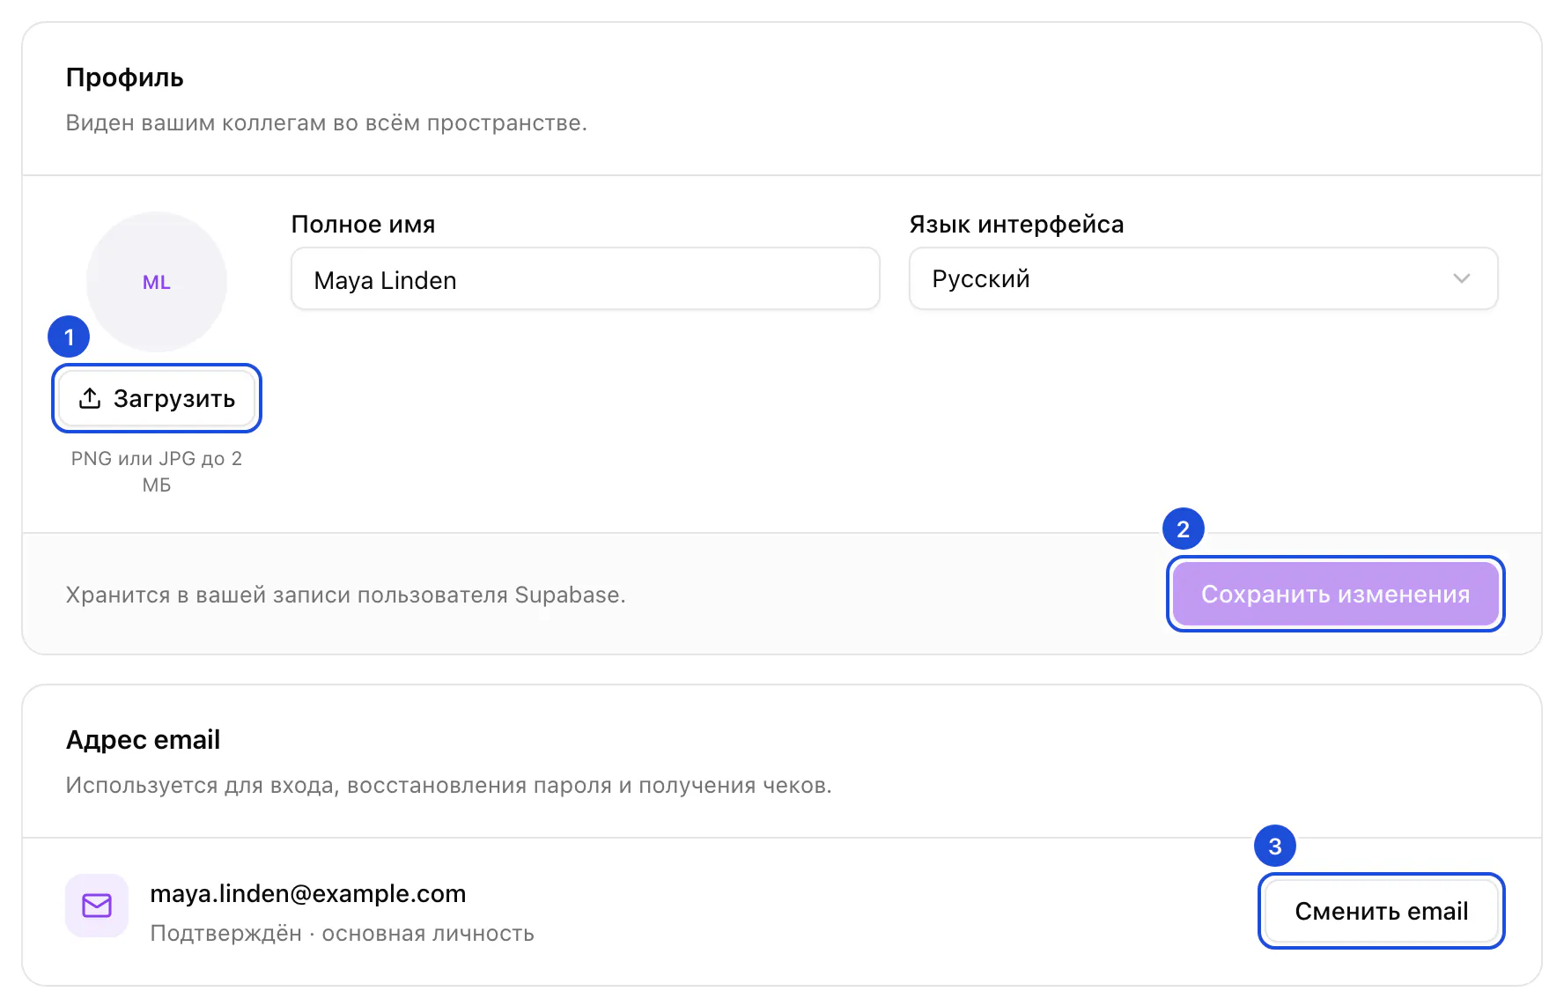This screenshot has height=1006, width=1564.
Task: Click the Виден вашим коллегам description text
Action: pyautogui.click(x=327, y=122)
